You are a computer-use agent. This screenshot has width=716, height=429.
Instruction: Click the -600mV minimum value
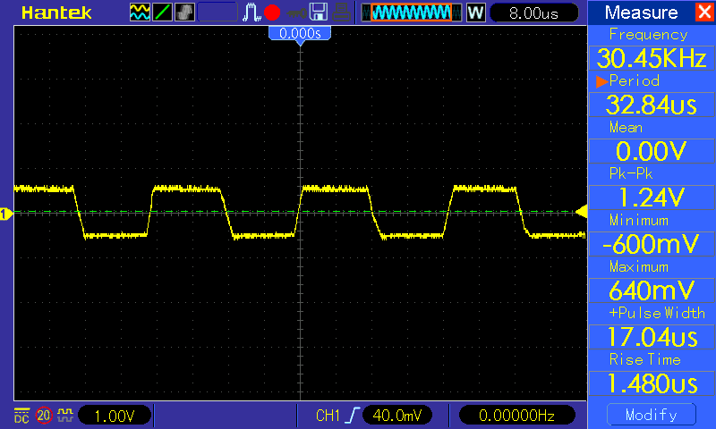[x=652, y=244]
